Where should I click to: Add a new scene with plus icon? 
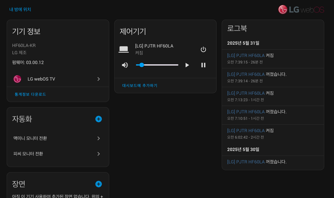pyautogui.click(x=99, y=184)
